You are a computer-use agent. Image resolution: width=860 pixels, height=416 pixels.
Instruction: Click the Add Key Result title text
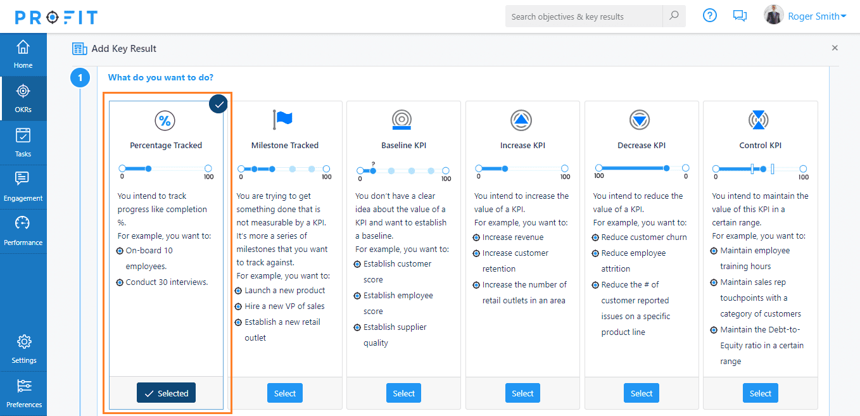click(x=124, y=49)
